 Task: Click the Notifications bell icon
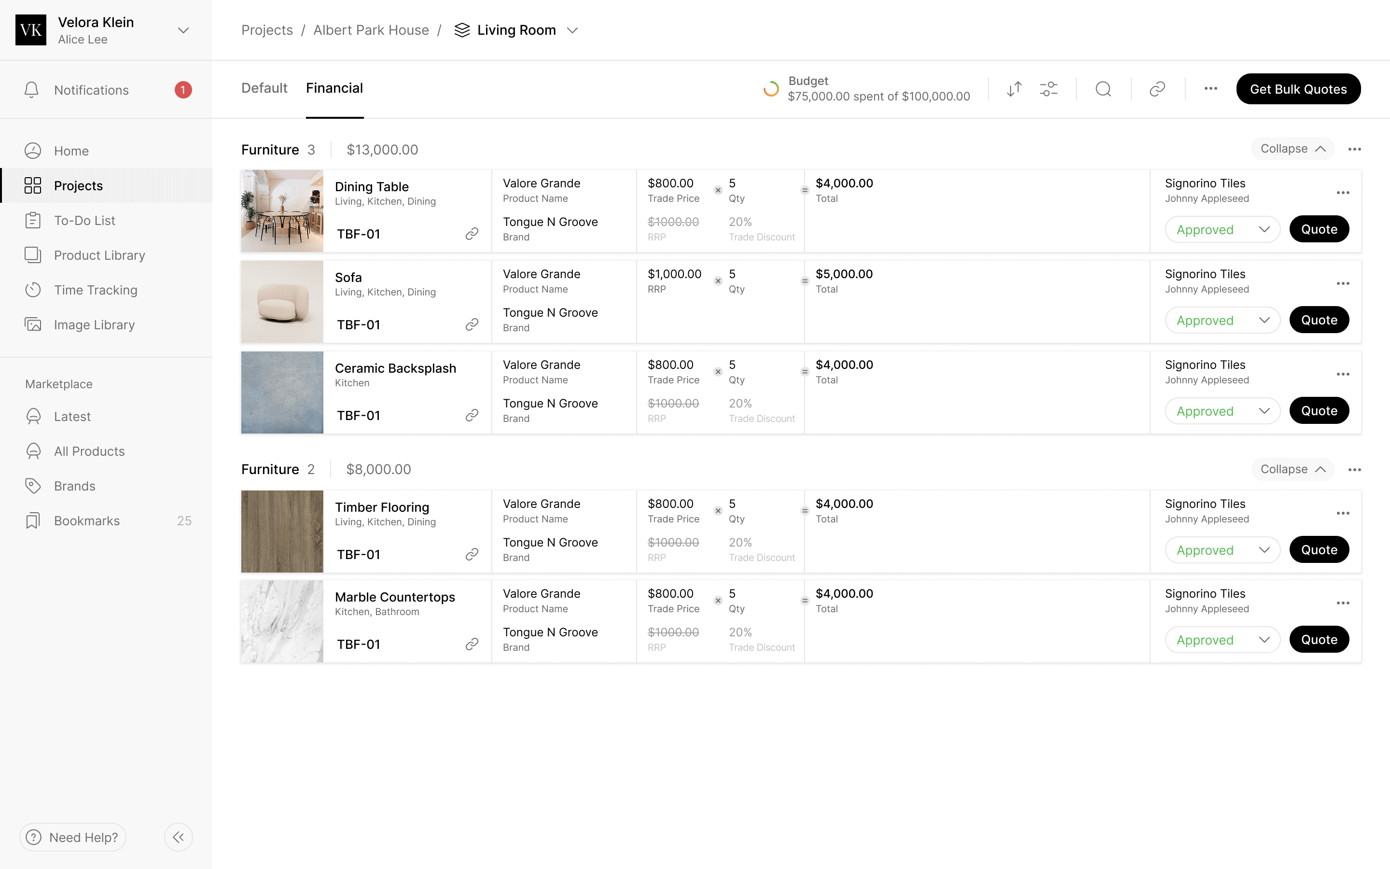coord(32,90)
